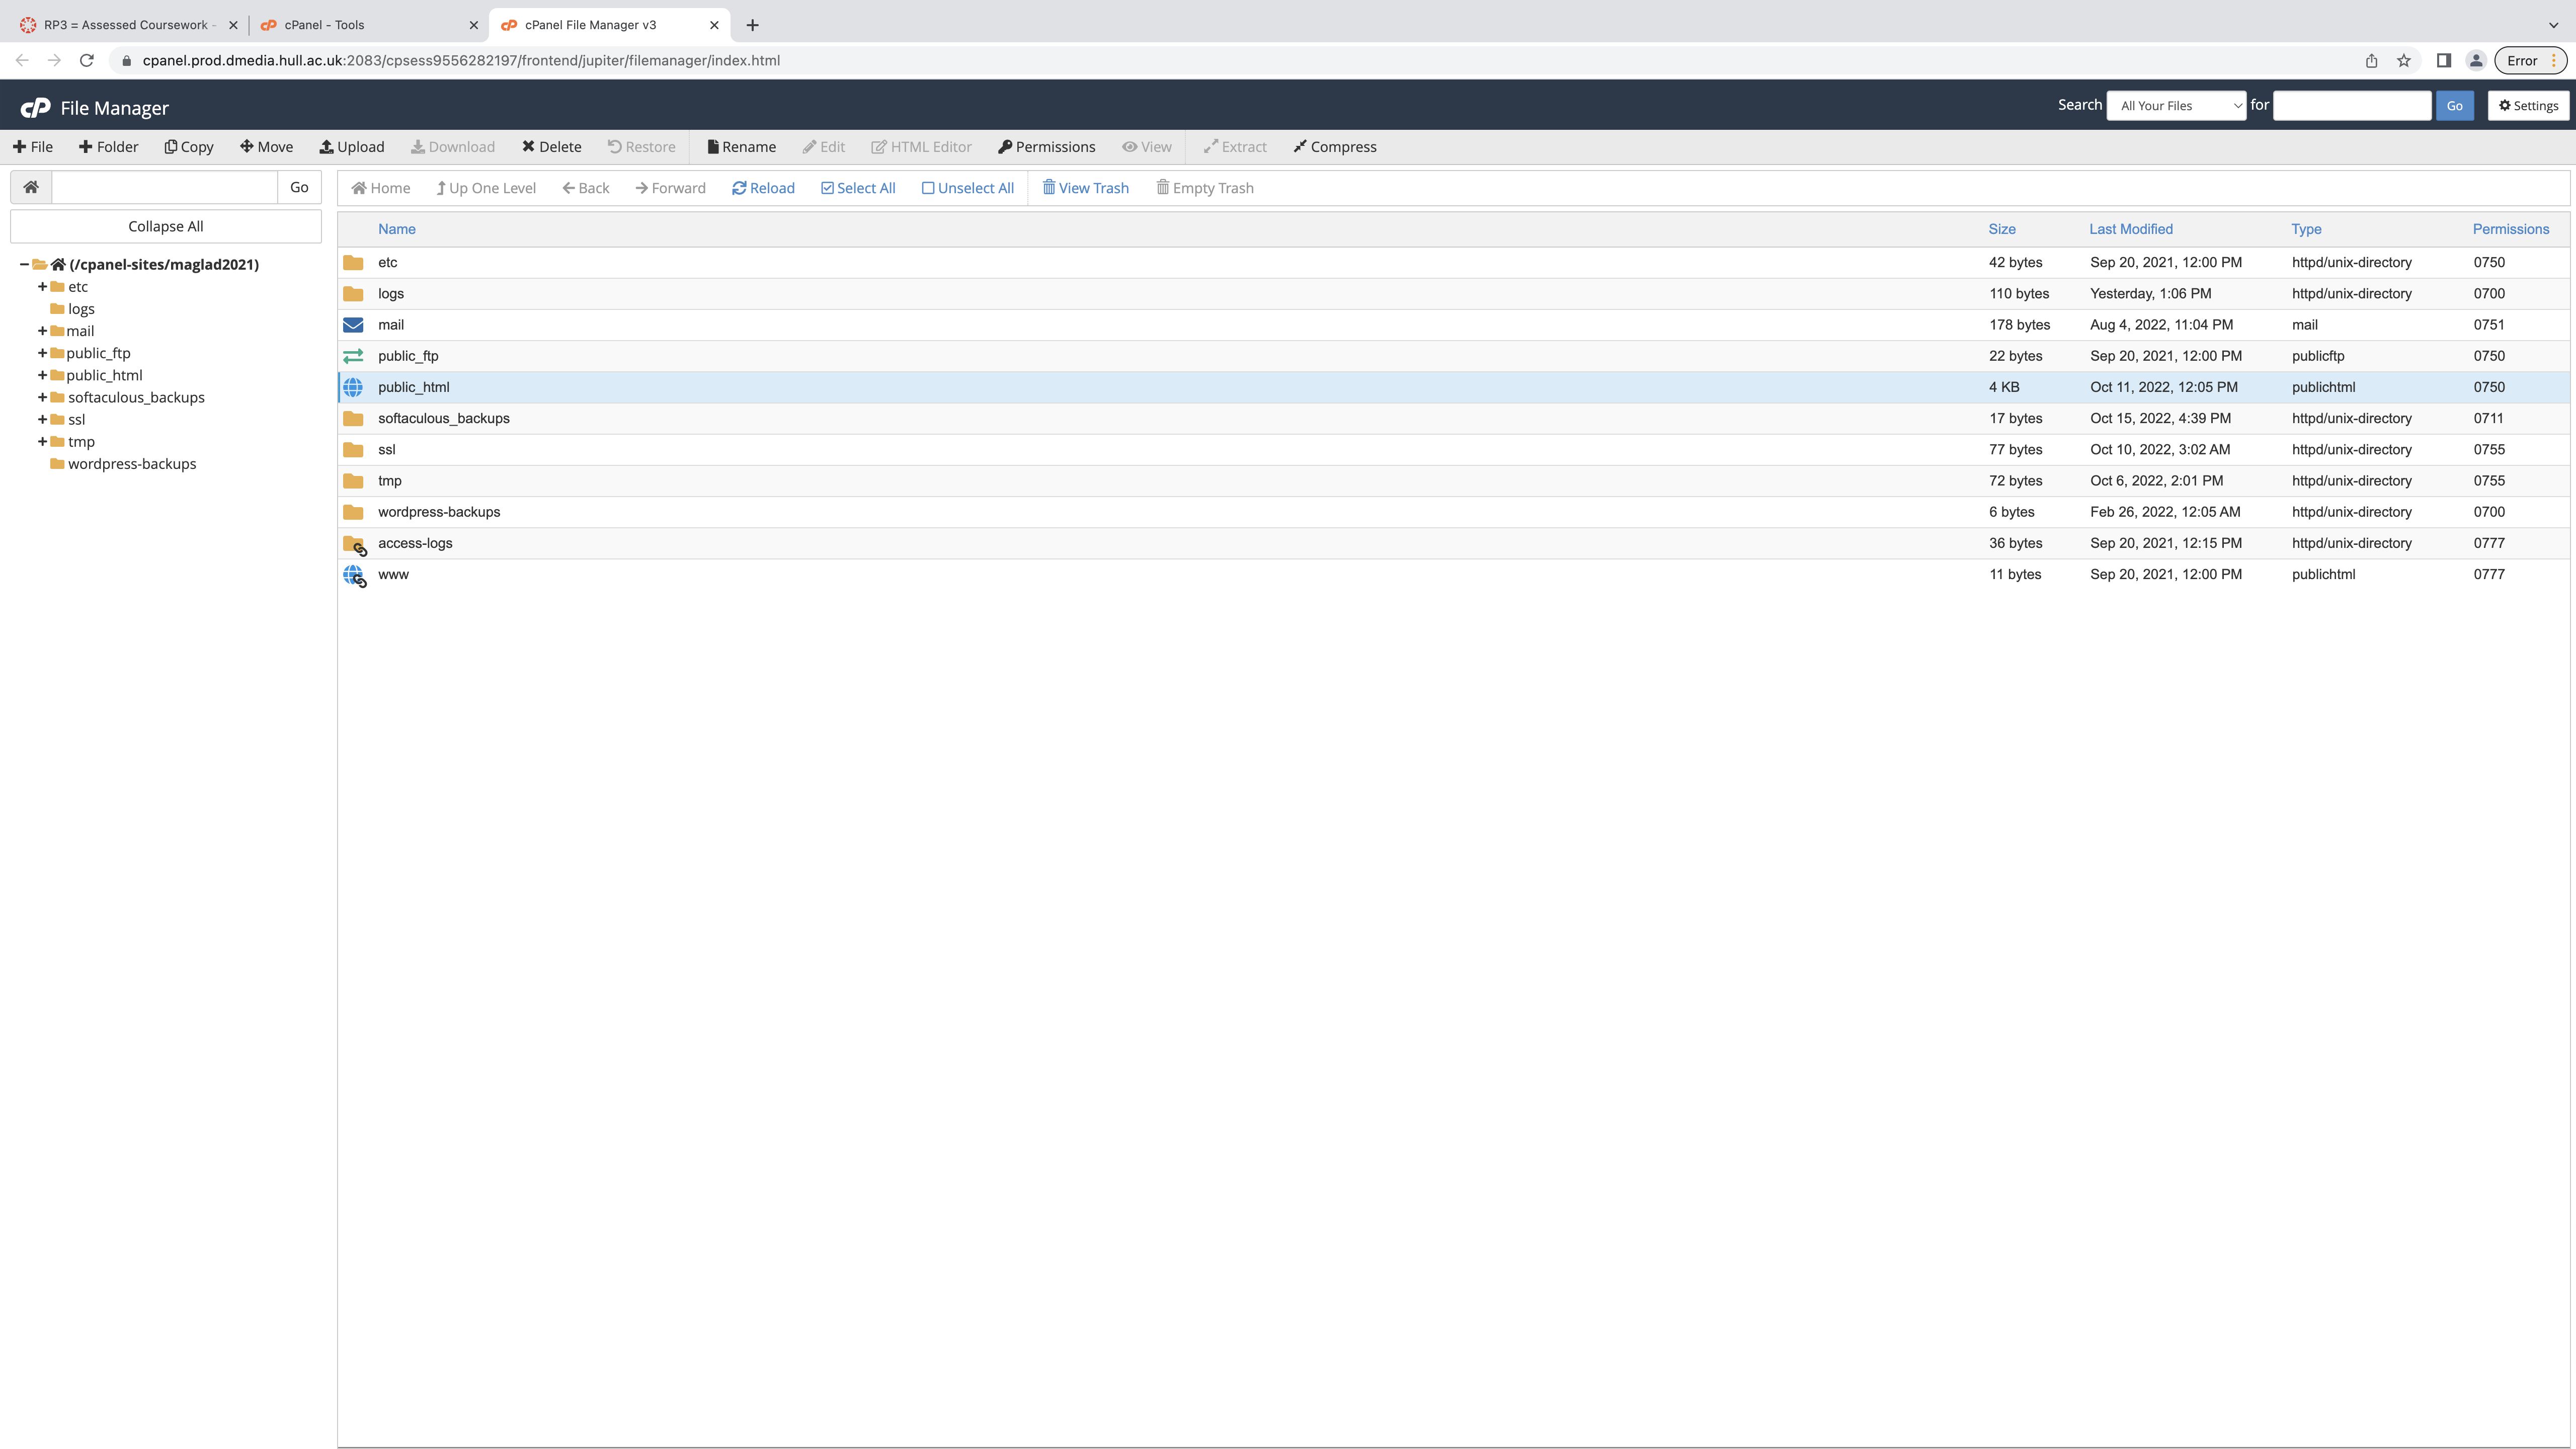Click Reload in navigation bar

(763, 188)
